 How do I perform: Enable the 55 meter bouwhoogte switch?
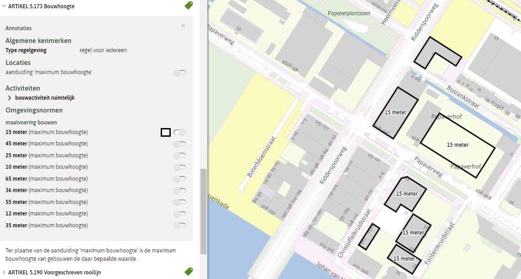[x=180, y=202]
